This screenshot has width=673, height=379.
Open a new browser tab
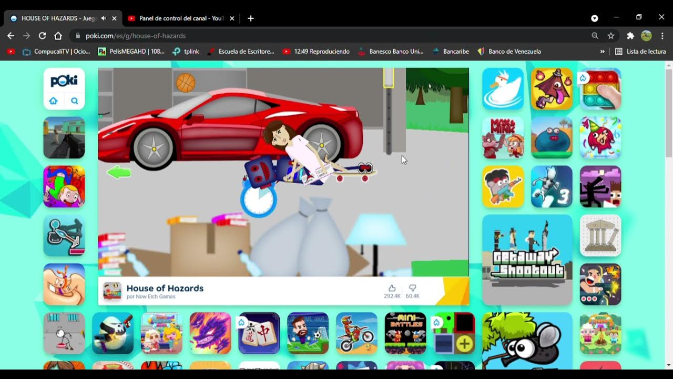pos(251,18)
